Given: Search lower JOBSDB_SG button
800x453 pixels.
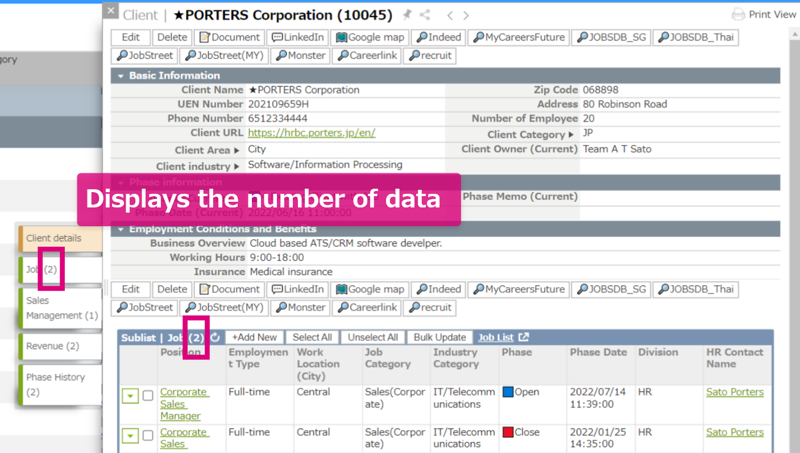Looking at the screenshot, I should pos(611,289).
